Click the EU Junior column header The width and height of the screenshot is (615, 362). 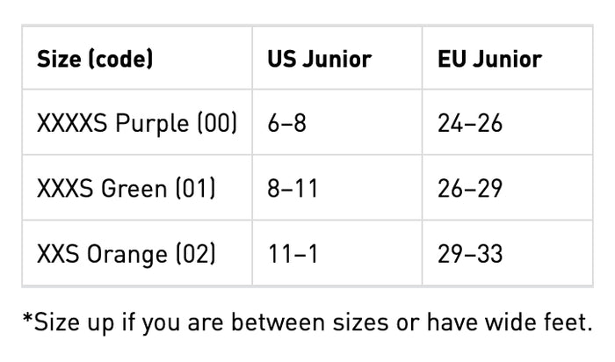[508, 58]
